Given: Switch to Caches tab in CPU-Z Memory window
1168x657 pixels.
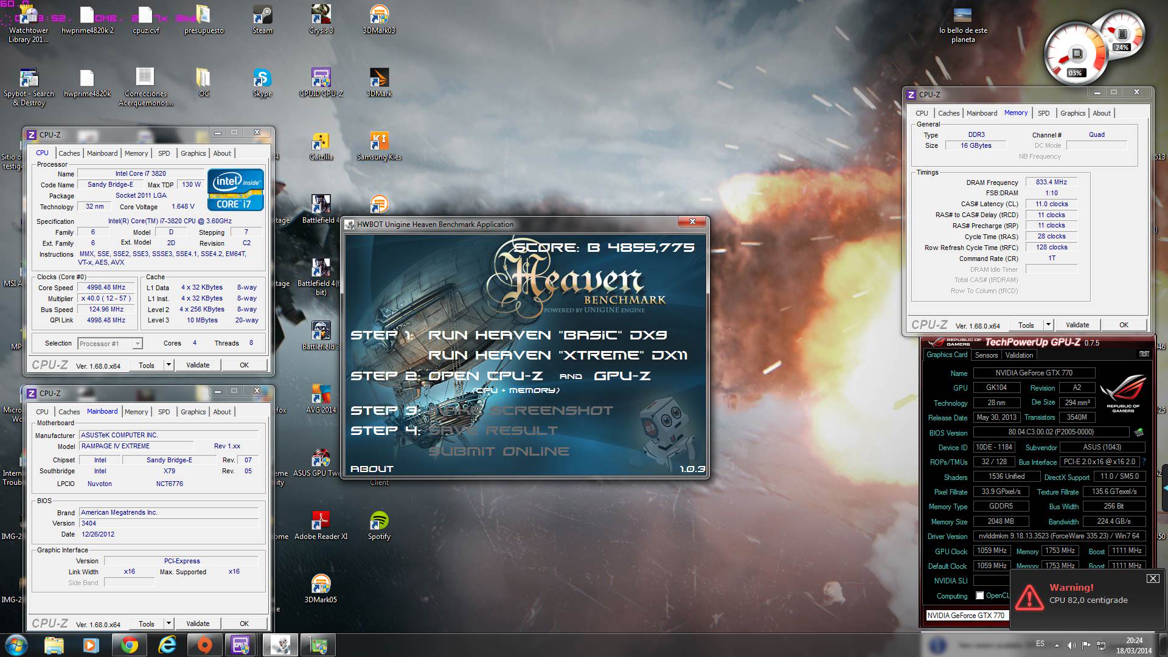Looking at the screenshot, I should coord(948,113).
